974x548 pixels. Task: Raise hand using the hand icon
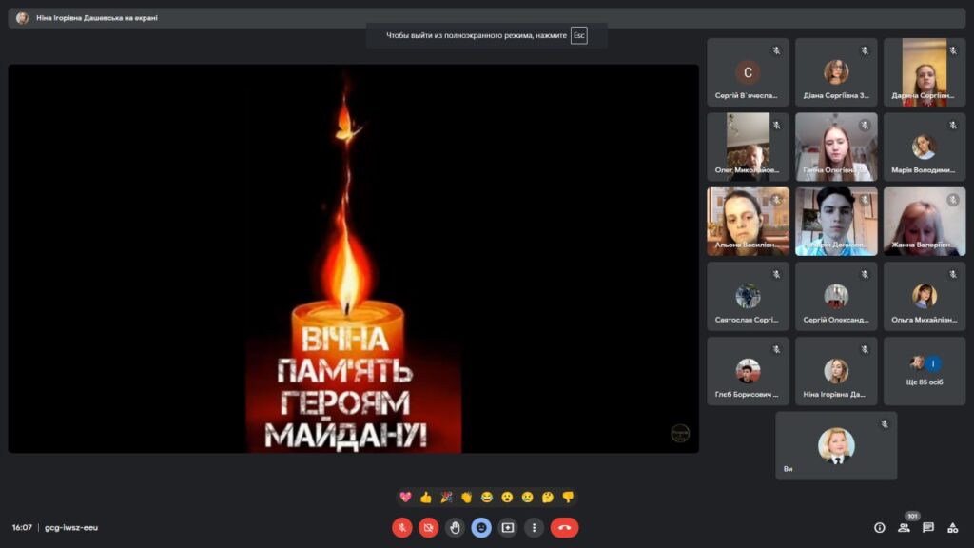tap(456, 527)
